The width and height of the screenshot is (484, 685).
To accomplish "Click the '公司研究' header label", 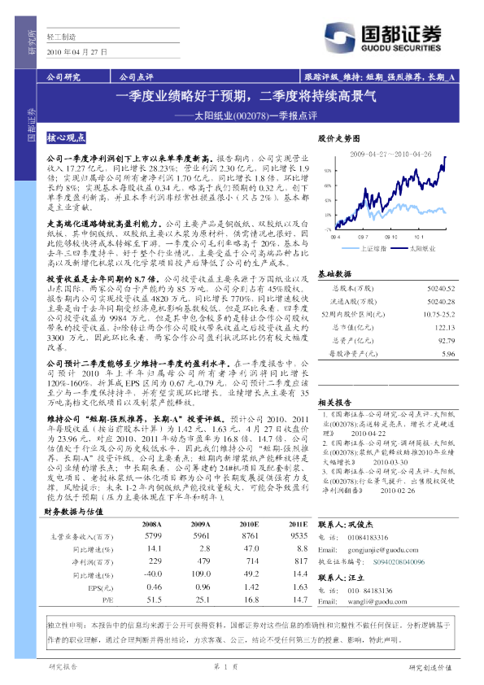I will (x=63, y=77).
